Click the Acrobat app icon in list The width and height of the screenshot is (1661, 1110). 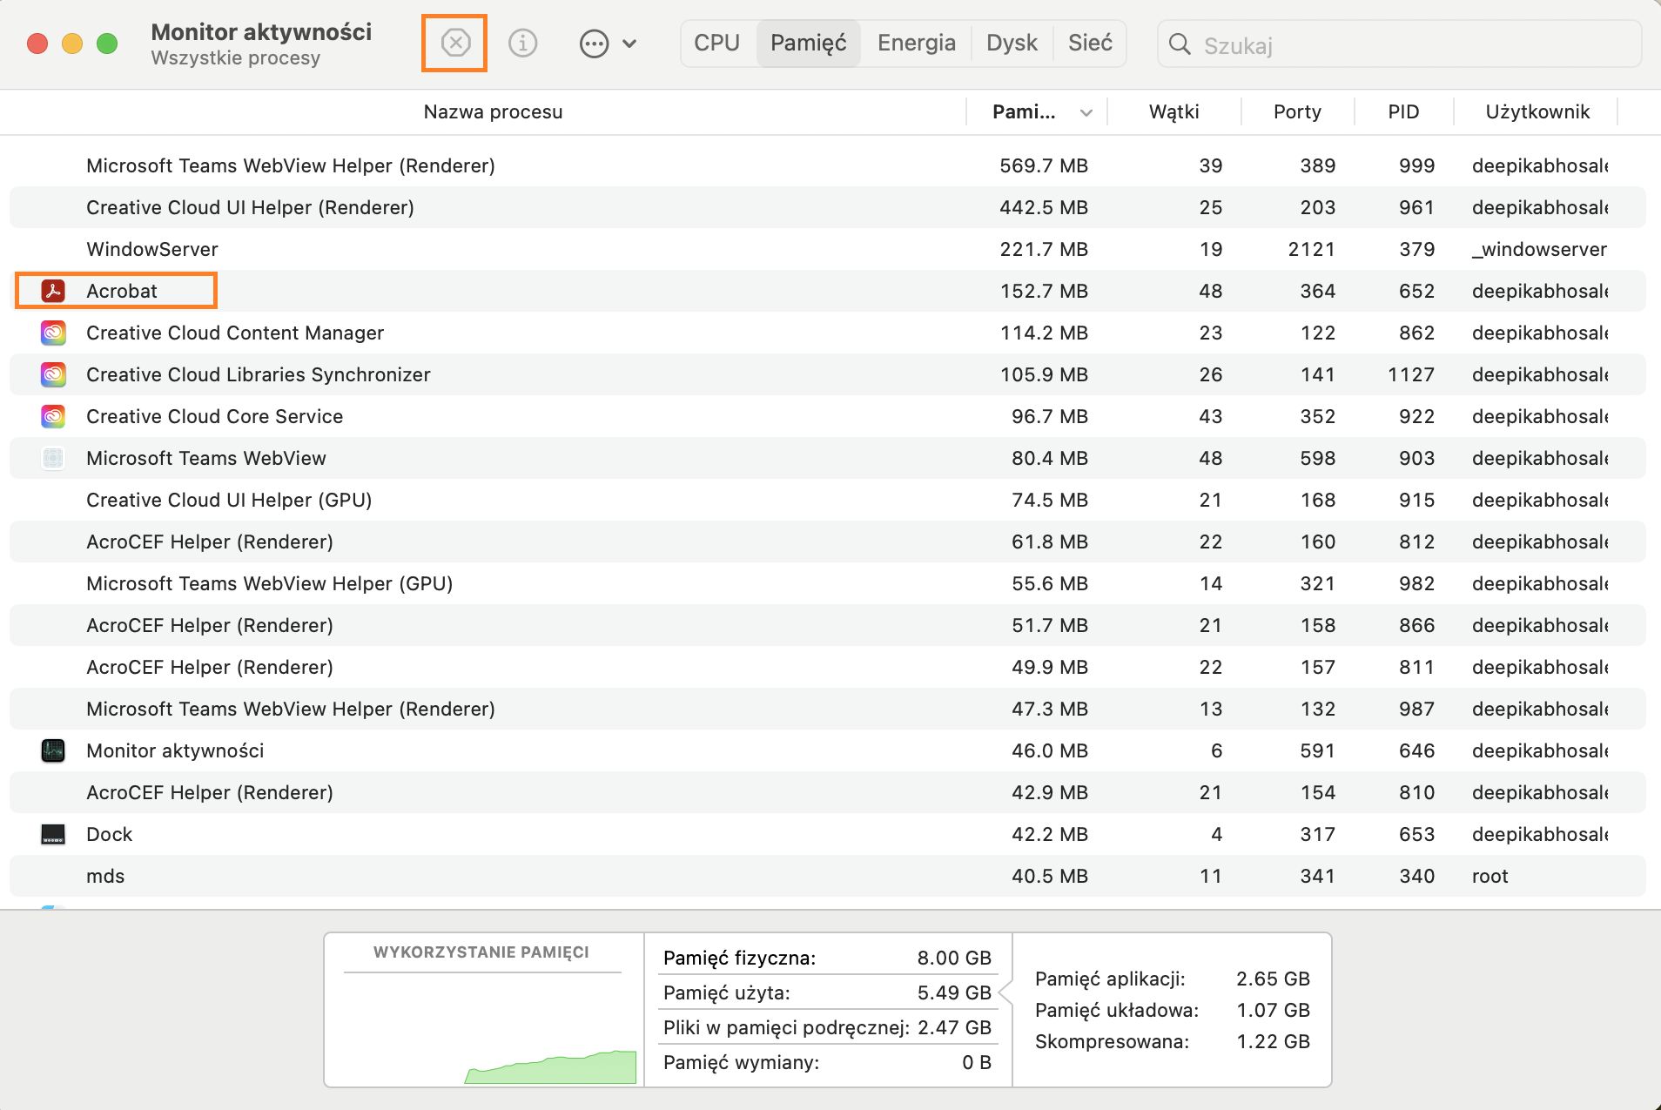pyautogui.click(x=53, y=291)
